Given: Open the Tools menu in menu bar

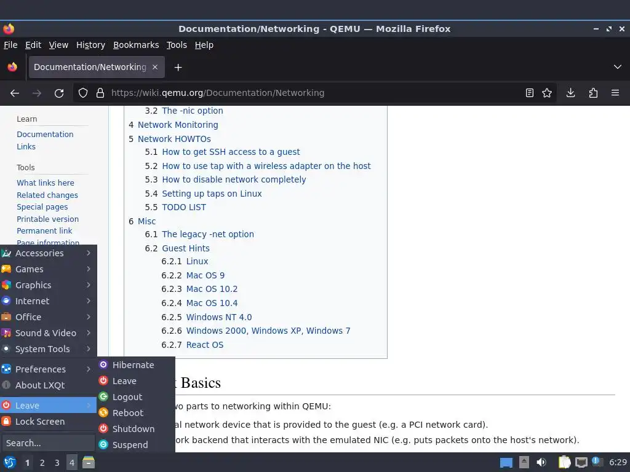Looking at the screenshot, I should pyautogui.click(x=177, y=45).
